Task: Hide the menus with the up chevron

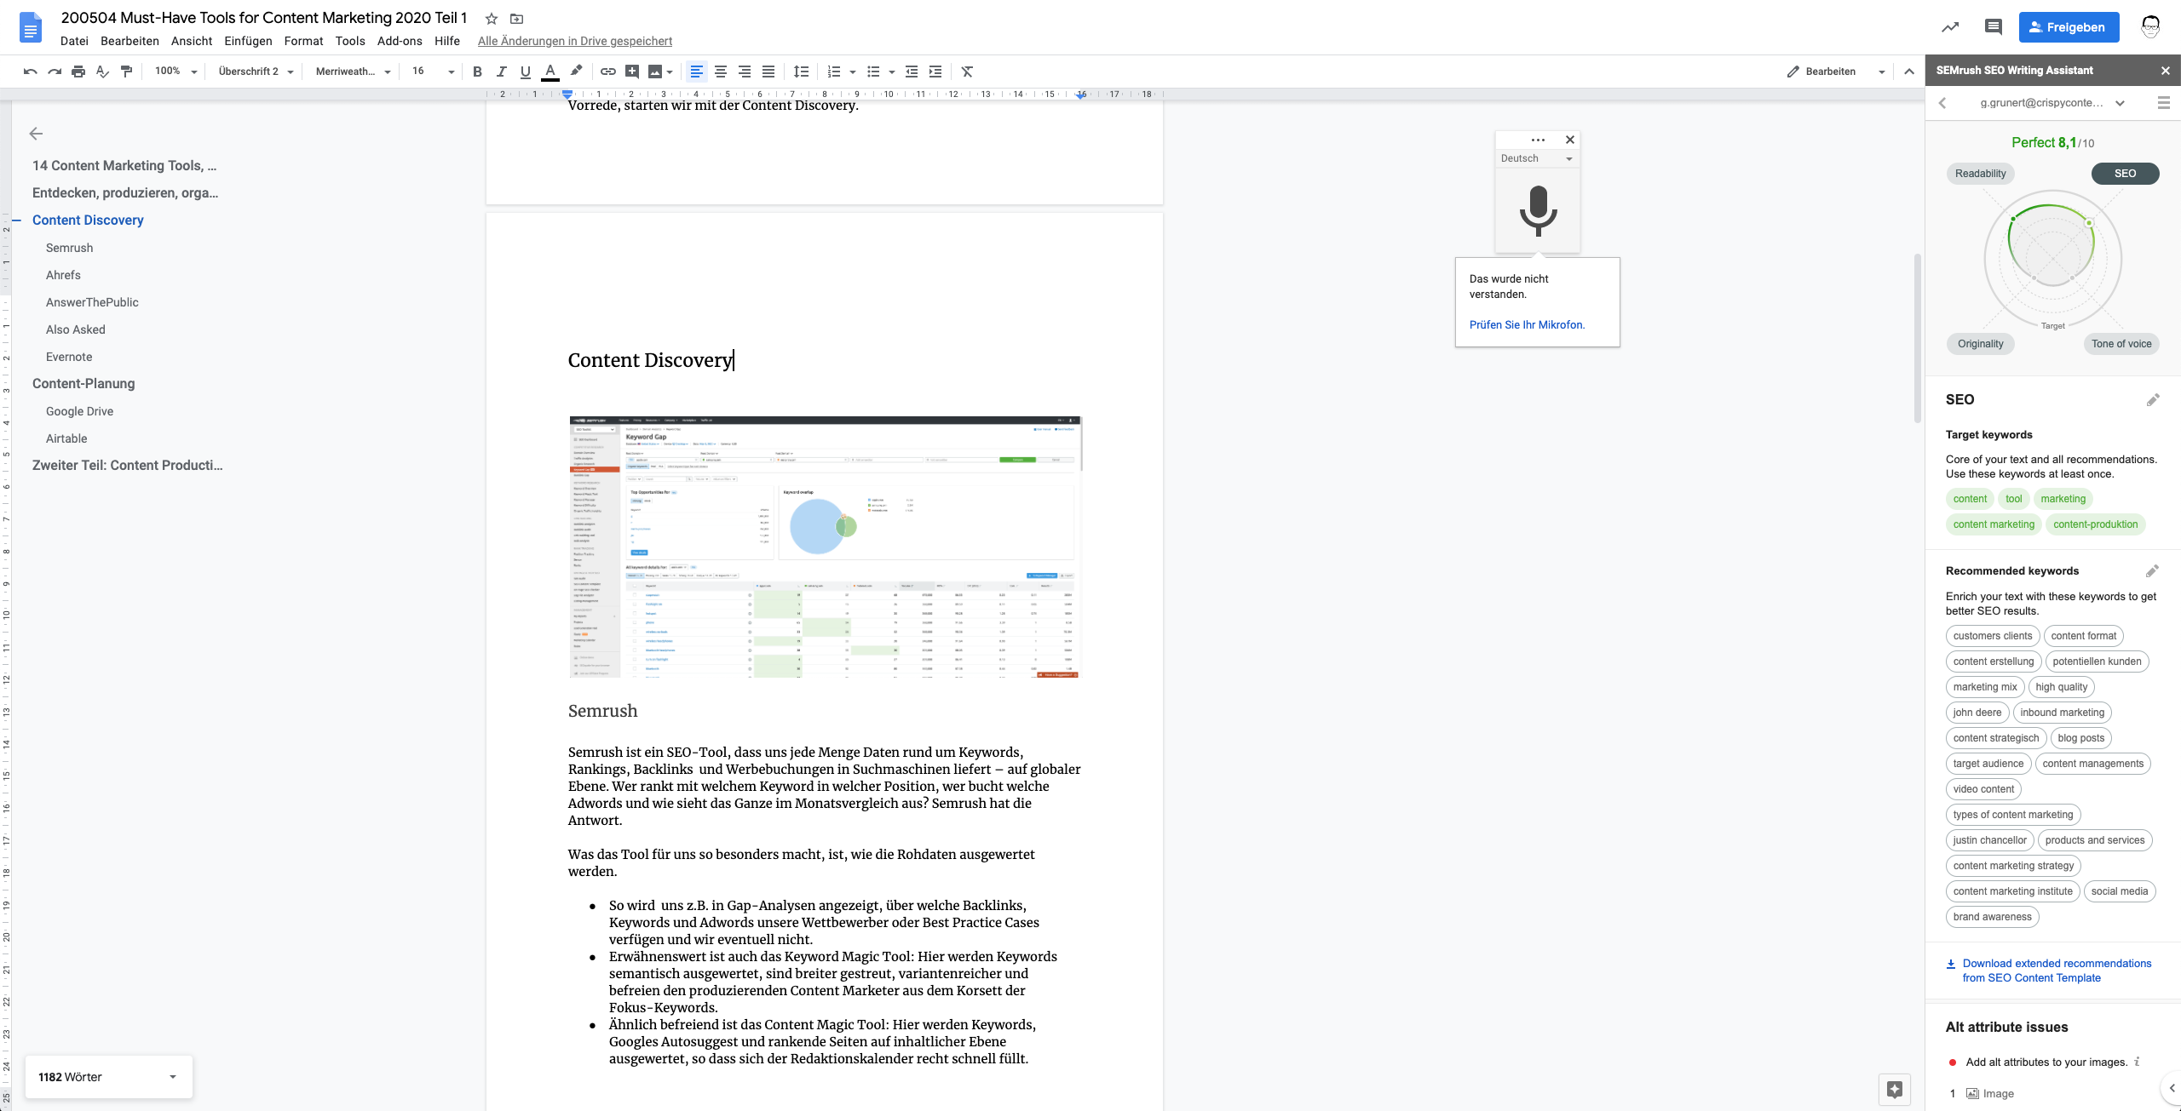Action: click(1909, 72)
